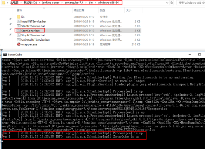The image size is (205, 149).
Task: Expand the chevron after sonarqube-7.4 breadcrumb
Action: 86,3
